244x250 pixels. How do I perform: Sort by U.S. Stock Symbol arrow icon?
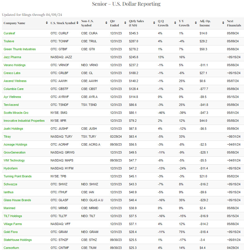tap(77, 23)
